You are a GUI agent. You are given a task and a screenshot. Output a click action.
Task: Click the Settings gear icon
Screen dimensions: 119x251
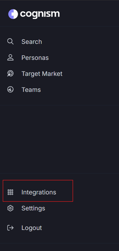10,208
